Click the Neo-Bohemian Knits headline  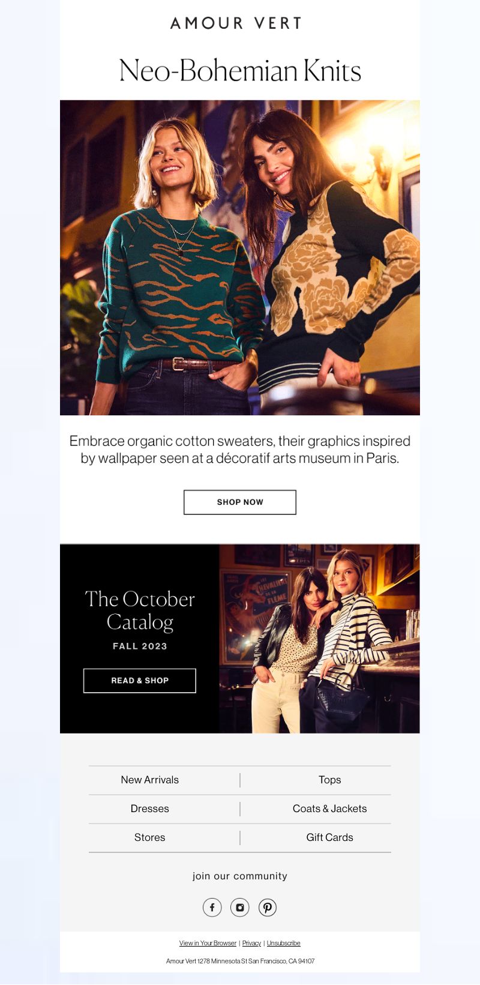pos(240,71)
